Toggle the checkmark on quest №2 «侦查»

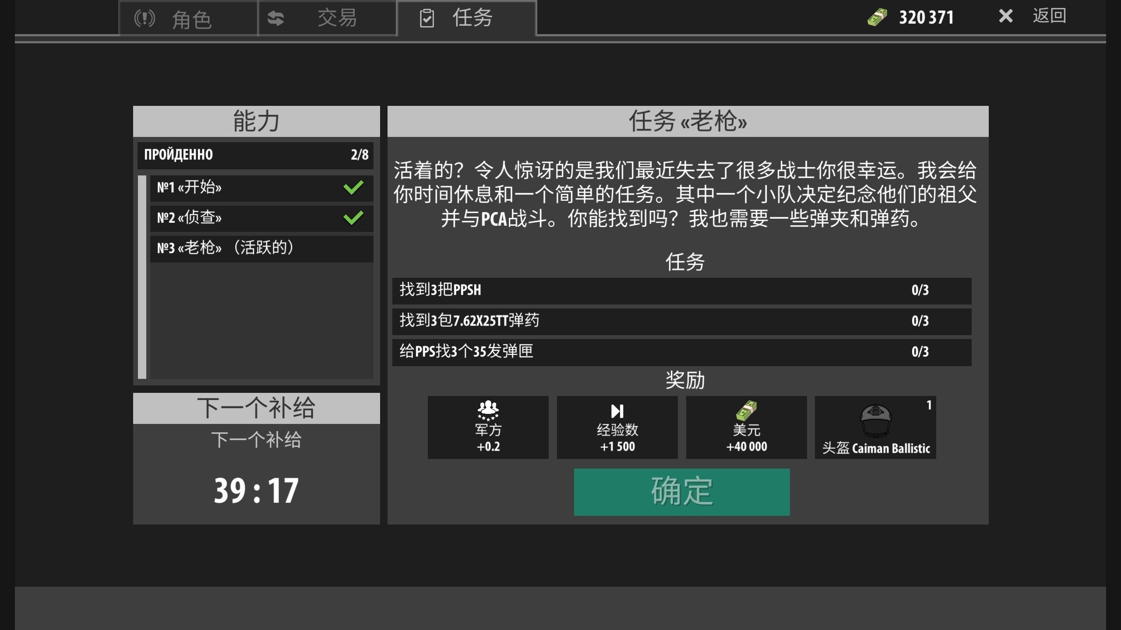[x=353, y=218]
